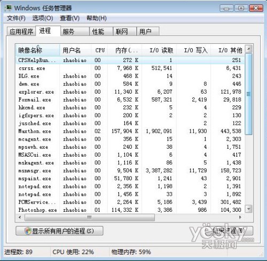Switch to the 应用程序 tab
This screenshot has width=267, height=261.
click(21, 32)
